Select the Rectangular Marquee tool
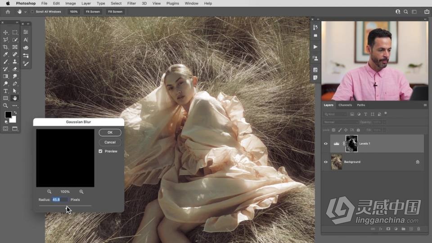 (15, 32)
